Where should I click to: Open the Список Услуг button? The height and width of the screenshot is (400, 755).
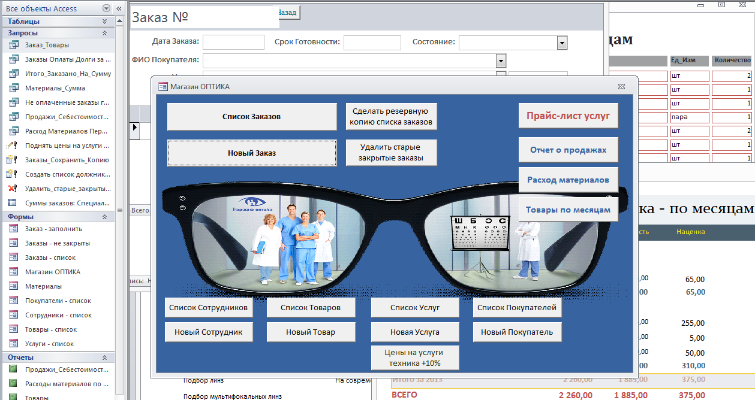(x=415, y=308)
